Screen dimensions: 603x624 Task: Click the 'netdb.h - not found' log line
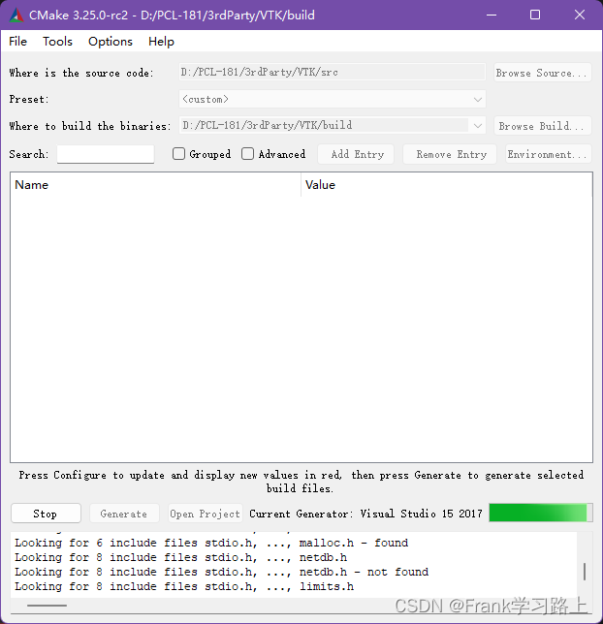click(x=221, y=572)
